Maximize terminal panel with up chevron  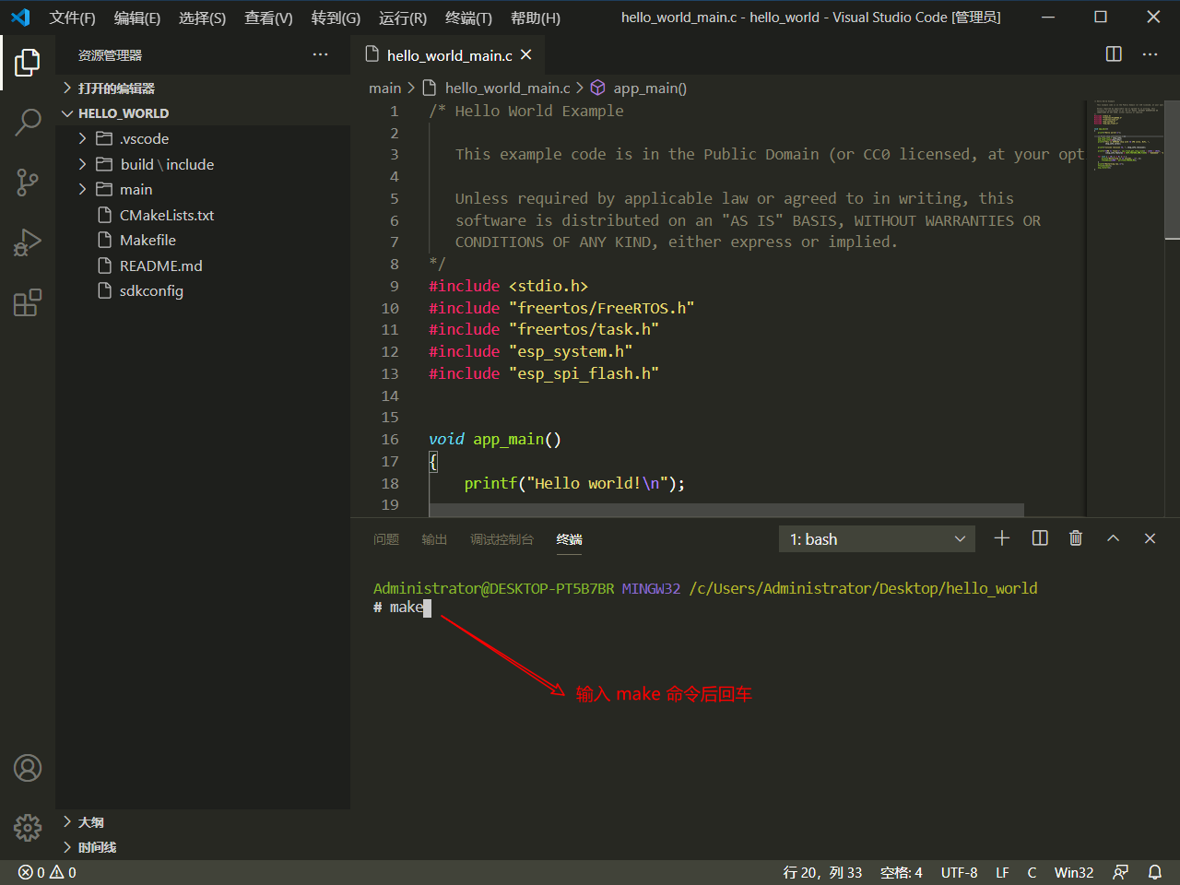point(1113,538)
